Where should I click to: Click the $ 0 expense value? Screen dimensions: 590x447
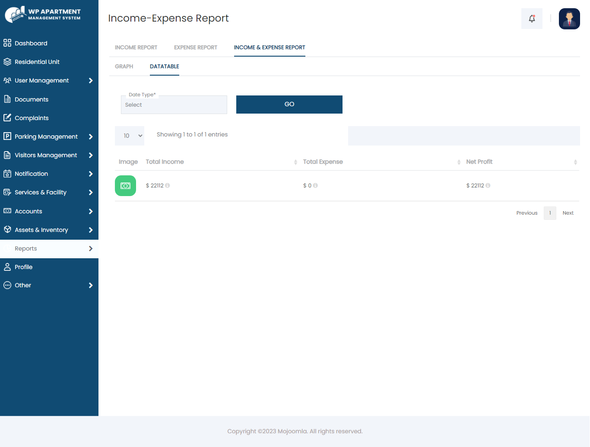coord(307,186)
